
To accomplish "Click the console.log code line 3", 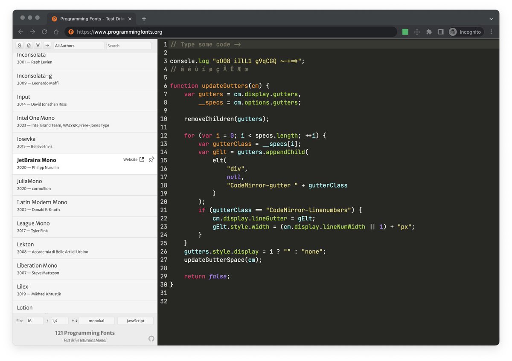I will point(237,61).
